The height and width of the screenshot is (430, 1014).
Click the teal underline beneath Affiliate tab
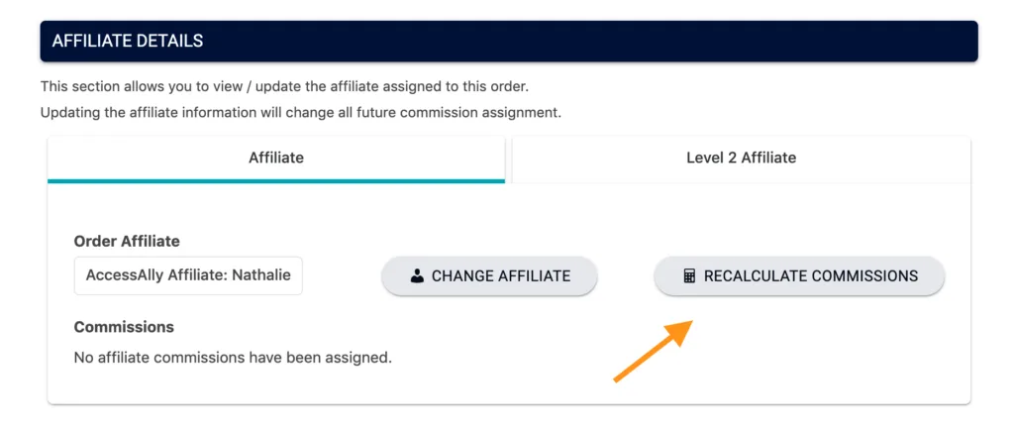pos(276,181)
